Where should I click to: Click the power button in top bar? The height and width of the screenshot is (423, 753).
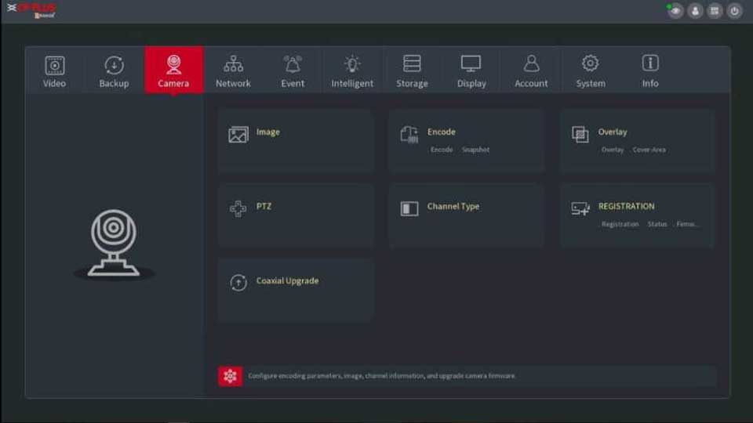point(734,11)
